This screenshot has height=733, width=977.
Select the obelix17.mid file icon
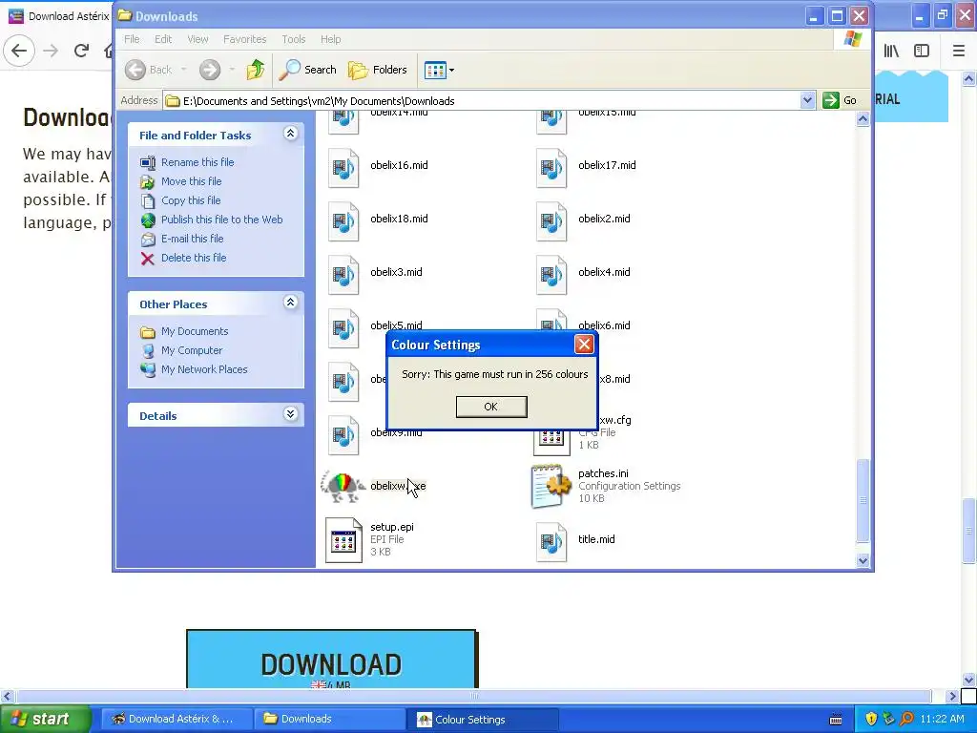click(551, 168)
